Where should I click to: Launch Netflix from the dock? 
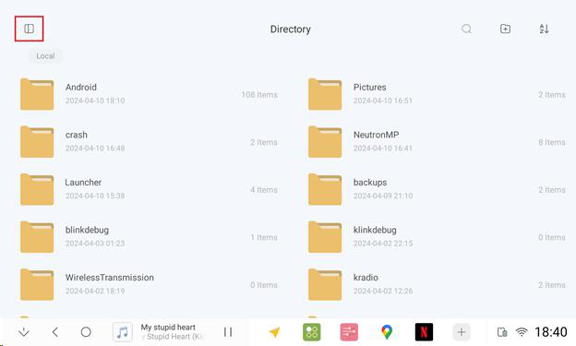[424, 332]
